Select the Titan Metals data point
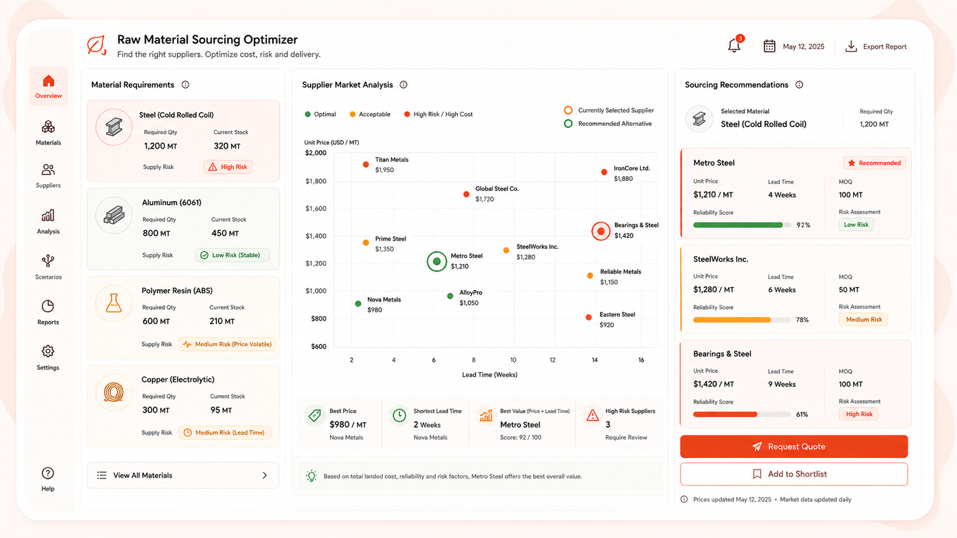This screenshot has height=538, width=957. coord(366,165)
